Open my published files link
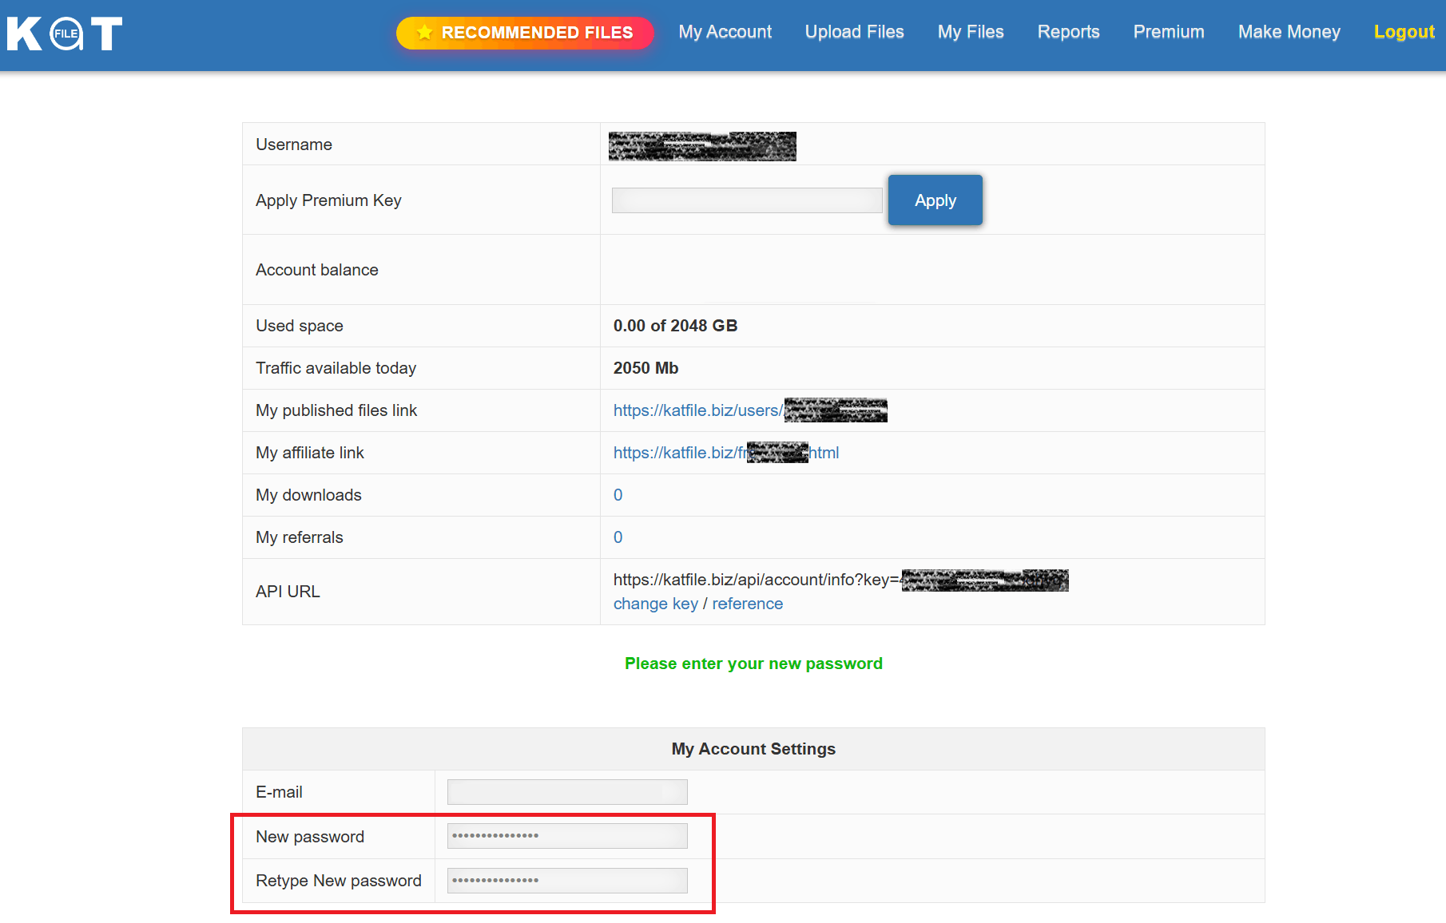1446x923 pixels. [x=750, y=410]
